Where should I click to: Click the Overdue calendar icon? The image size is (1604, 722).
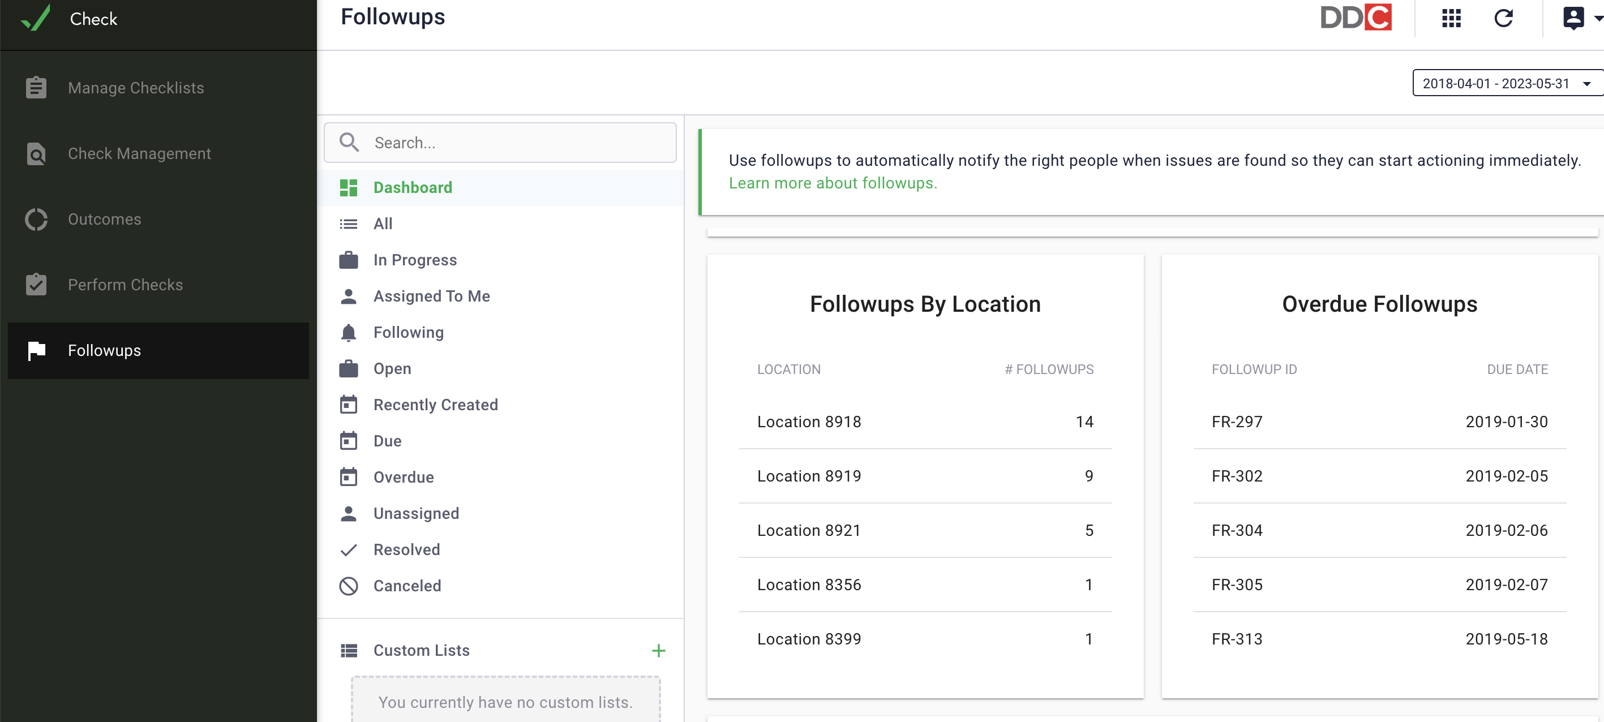coord(348,477)
